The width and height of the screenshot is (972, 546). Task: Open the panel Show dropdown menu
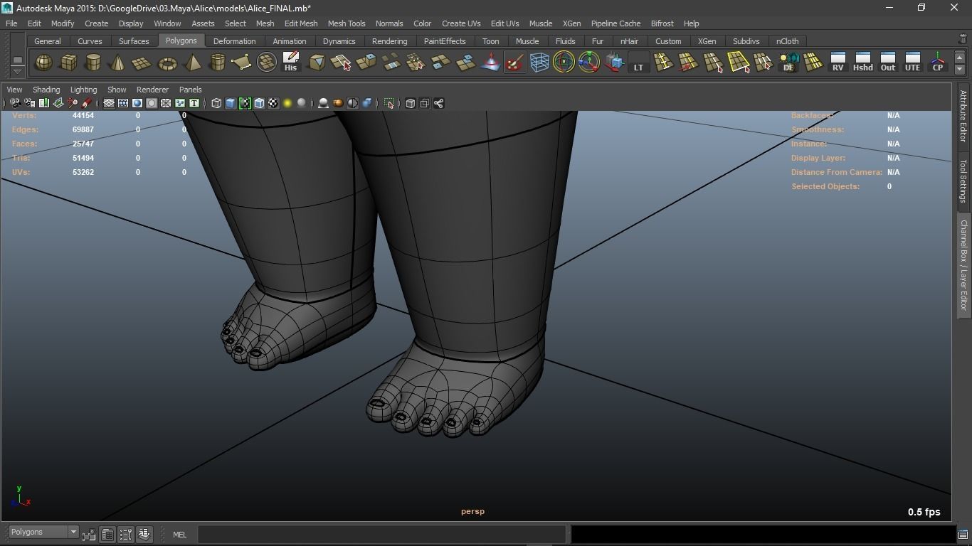[117, 90]
